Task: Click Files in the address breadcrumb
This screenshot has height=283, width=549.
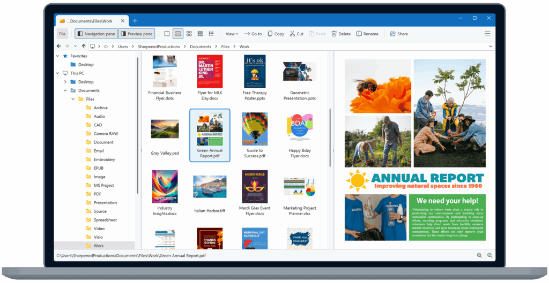Action: (225, 47)
